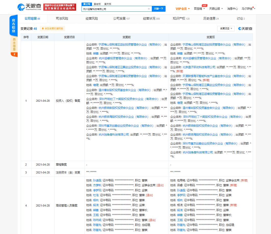Expand the 百宝箱 dropdown
The height and width of the screenshot is (234, 271).
coord(199,9)
